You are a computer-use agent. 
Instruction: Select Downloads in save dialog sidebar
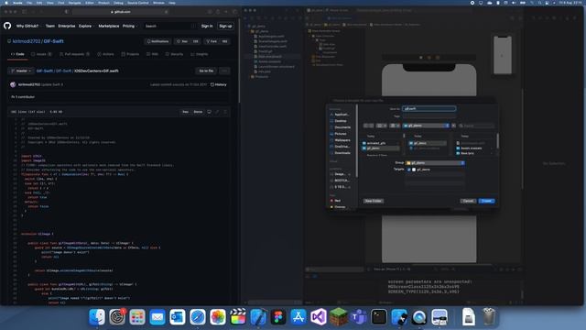(x=340, y=153)
